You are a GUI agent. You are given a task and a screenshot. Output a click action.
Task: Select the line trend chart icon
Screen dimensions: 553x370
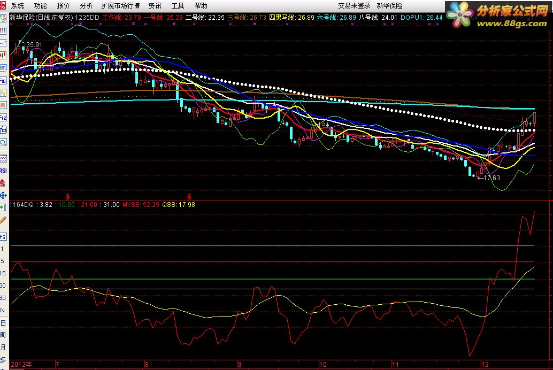pyautogui.click(x=3, y=43)
